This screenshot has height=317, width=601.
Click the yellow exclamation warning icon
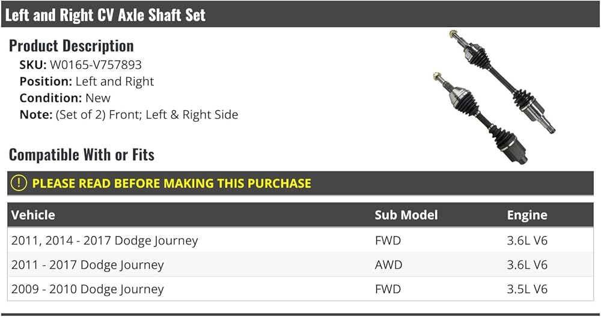point(19,183)
